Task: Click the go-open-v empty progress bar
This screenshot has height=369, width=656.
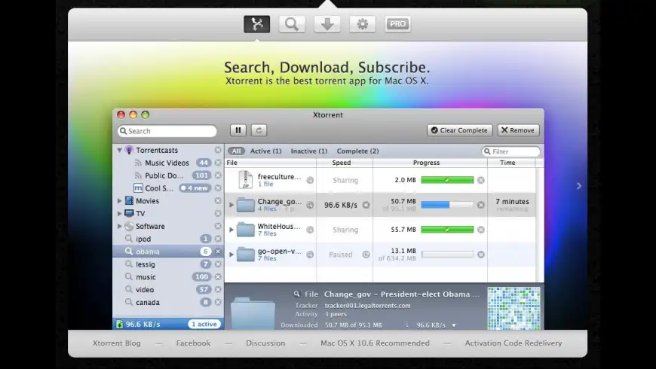Action: [447, 254]
